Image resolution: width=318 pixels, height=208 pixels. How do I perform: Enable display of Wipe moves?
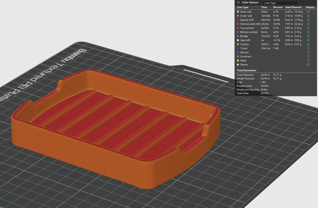[308, 60]
